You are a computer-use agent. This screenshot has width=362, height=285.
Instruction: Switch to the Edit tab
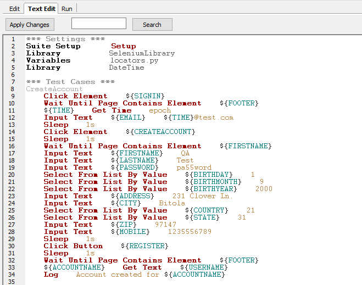[x=14, y=9]
